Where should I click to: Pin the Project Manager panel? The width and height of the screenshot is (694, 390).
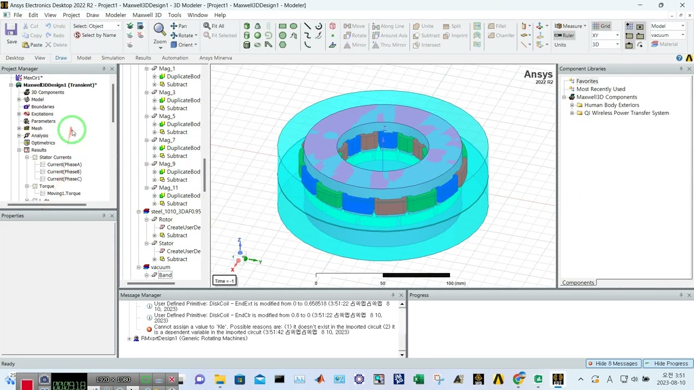104,69
